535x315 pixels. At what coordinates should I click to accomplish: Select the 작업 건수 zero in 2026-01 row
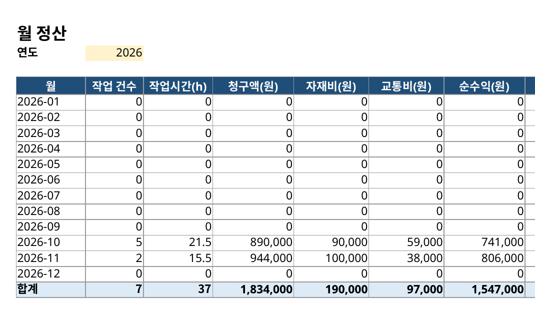tap(114, 102)
